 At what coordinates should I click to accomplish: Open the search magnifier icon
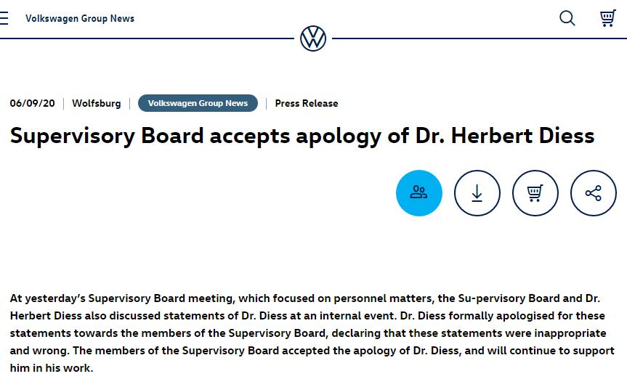[567, 18]
